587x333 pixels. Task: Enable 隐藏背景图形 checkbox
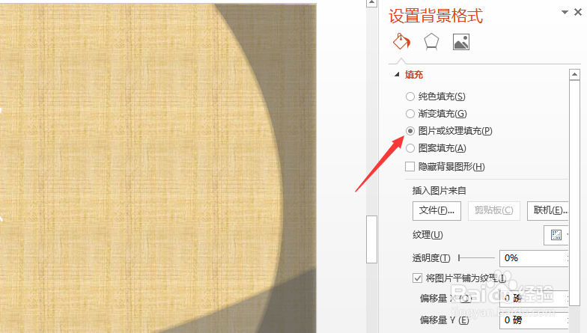click(410, 166)
